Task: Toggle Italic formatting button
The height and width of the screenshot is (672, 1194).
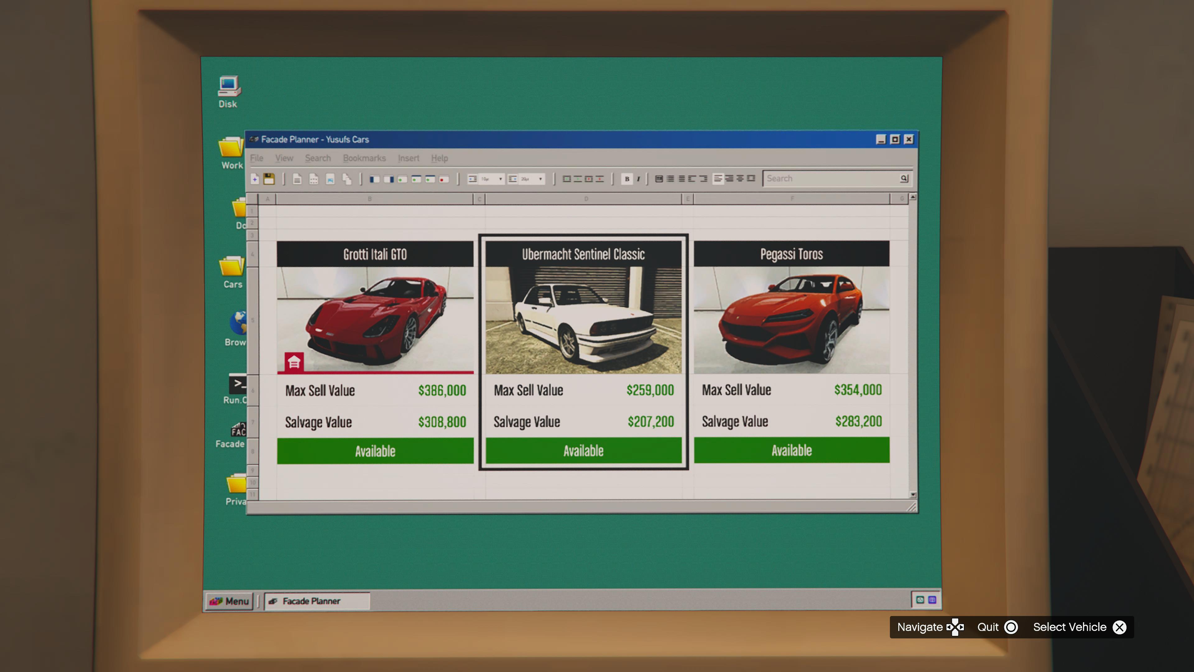Action: 639,179
